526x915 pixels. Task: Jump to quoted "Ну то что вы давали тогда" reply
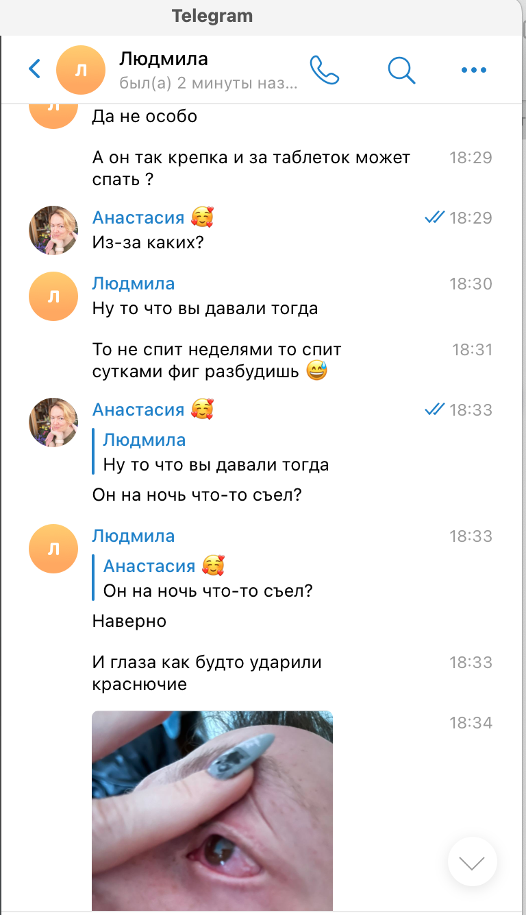click(x=215, y=453)
